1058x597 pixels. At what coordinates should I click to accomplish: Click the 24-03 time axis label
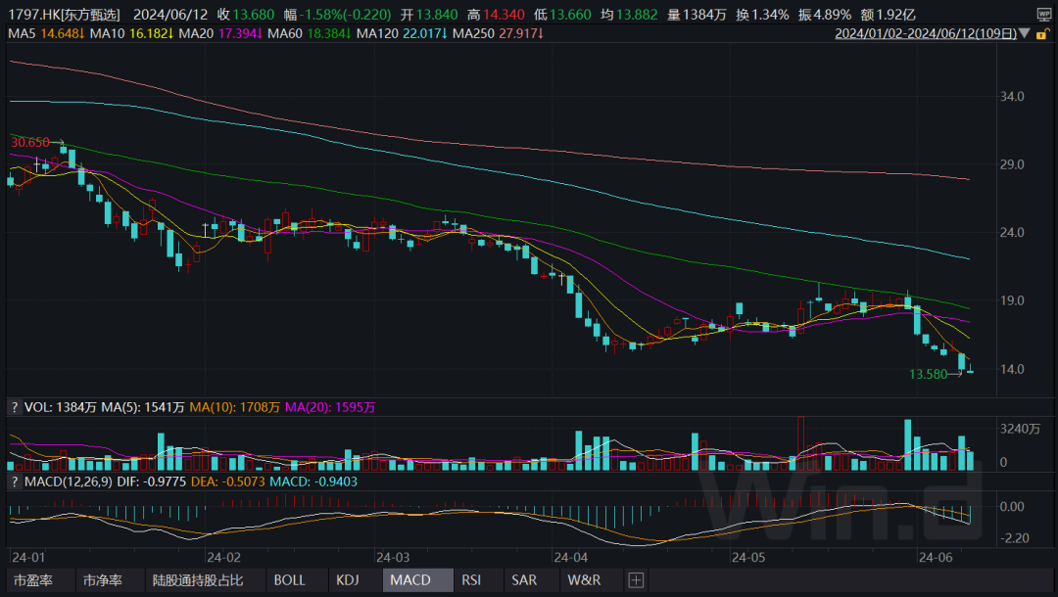tap(393, 557)
